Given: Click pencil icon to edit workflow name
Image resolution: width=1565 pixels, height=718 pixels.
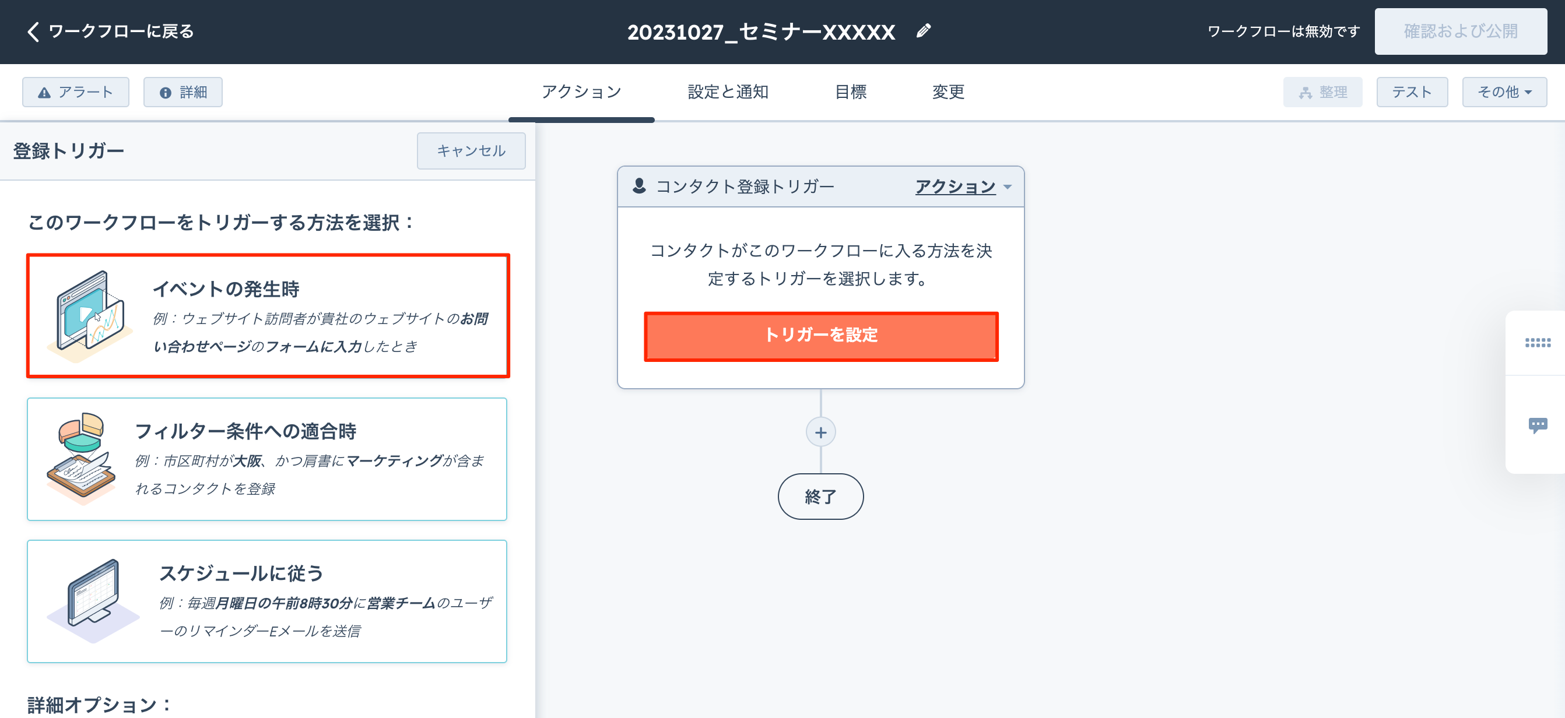Looking at the screenshot, I should point(924,31).
